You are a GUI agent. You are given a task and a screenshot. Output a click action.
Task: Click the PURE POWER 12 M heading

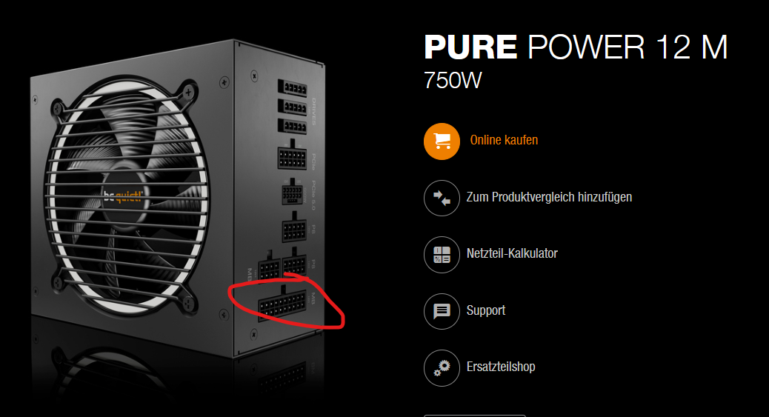[x=576, y=47]
